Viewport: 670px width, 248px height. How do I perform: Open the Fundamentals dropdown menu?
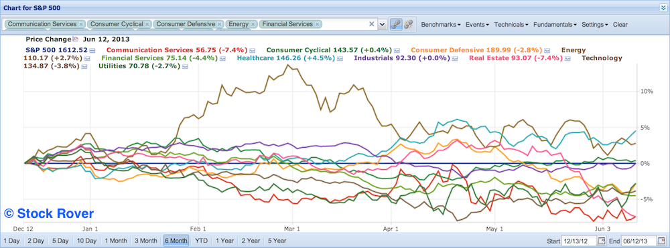coord(555,25)
